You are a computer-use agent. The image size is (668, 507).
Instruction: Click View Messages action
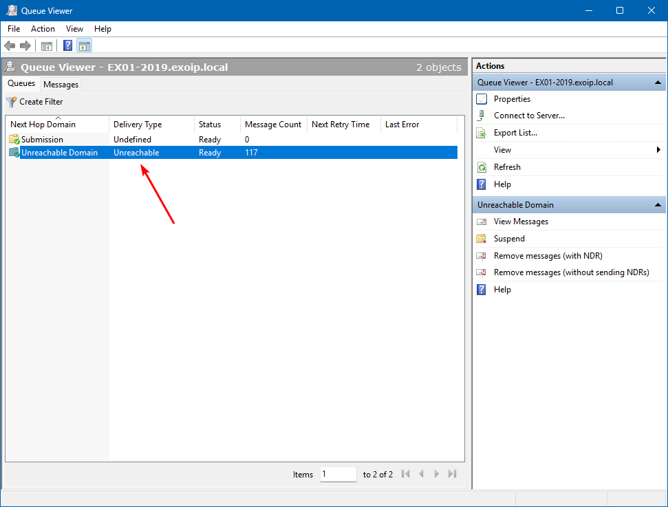pyautogui.click(x=521, y=222)
